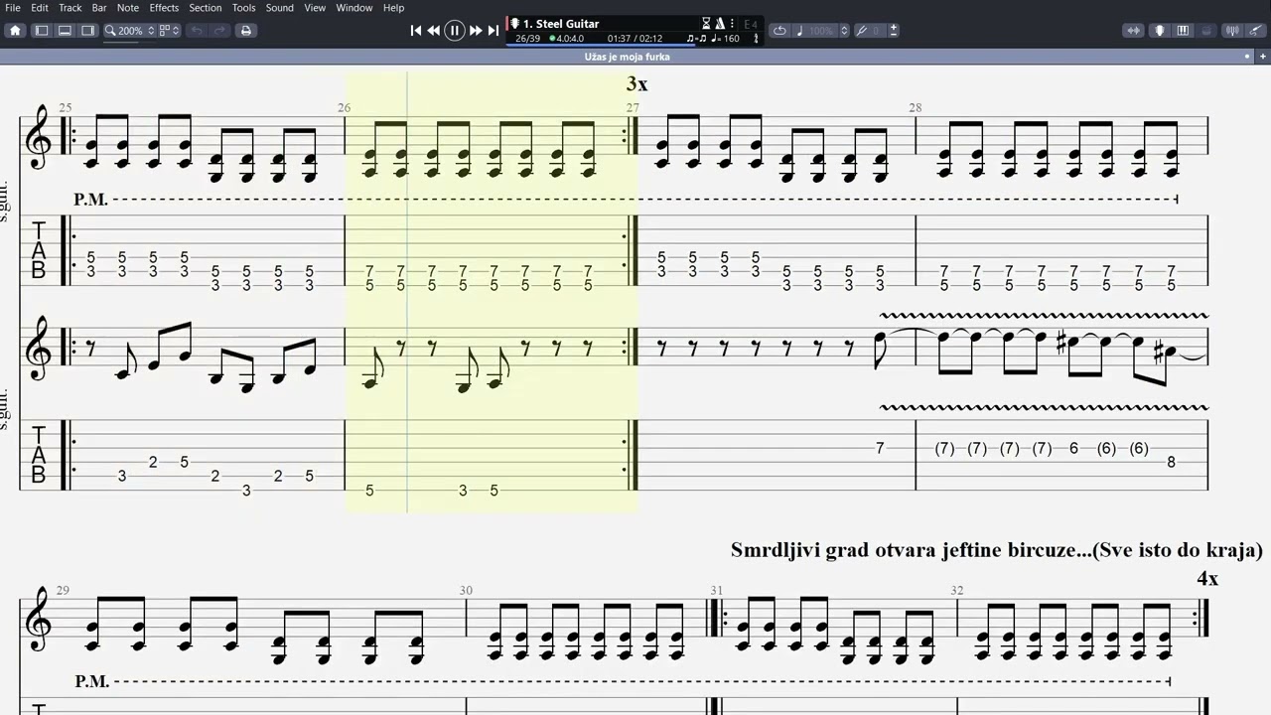Open the File menu
This screenshot has width=1271, height=715.
(x=13, y=8)
